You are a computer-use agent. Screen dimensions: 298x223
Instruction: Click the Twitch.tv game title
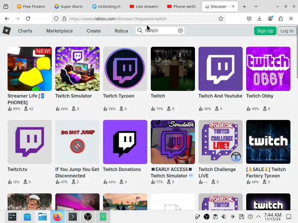[x=17, y=169]
